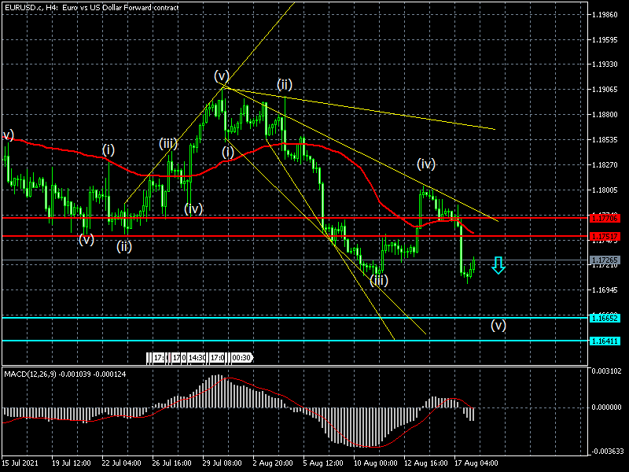Click the 29 Jul 08:00 date axis label
This screenshot has height=472, width=629.
(x=225, y=463)
